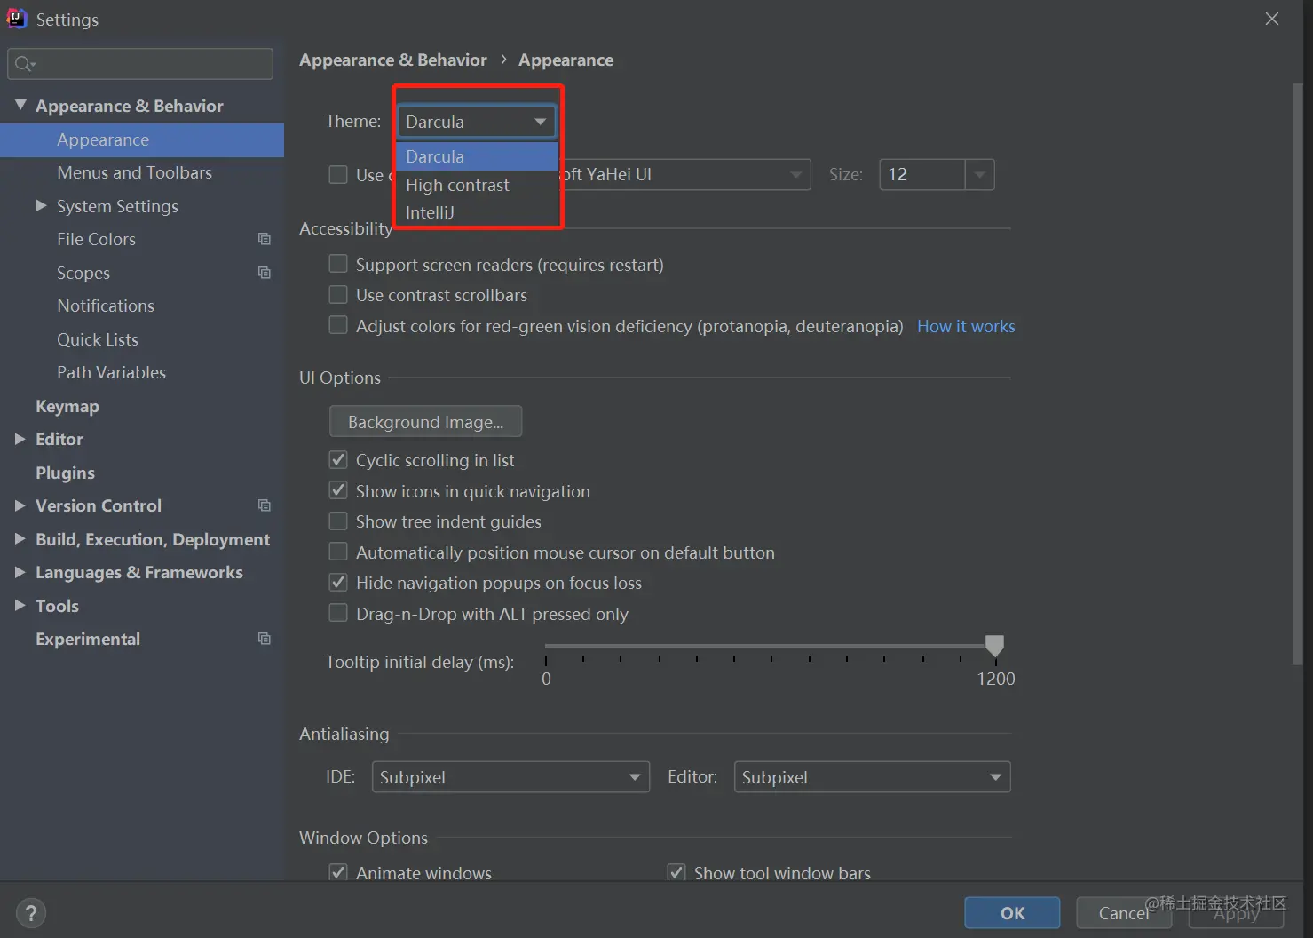Expand Languages & Frameworks node
This screenshot has width=1313, height=938.
click(20, 572)
